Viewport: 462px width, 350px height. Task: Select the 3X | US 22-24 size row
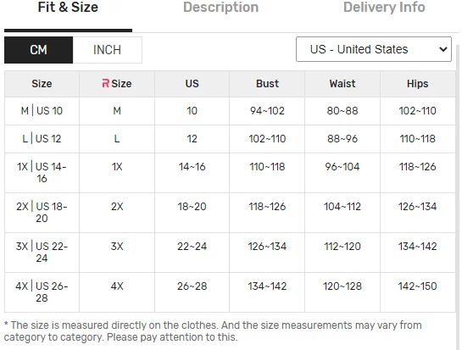(x=230, y=253)
